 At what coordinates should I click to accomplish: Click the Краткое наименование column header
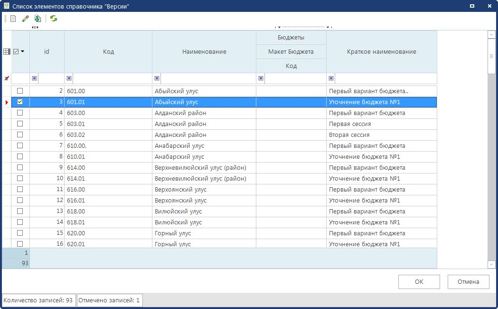(x=381, y=52)
